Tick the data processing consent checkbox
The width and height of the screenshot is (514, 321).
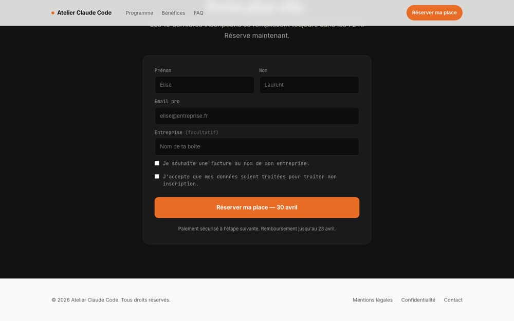157,176
